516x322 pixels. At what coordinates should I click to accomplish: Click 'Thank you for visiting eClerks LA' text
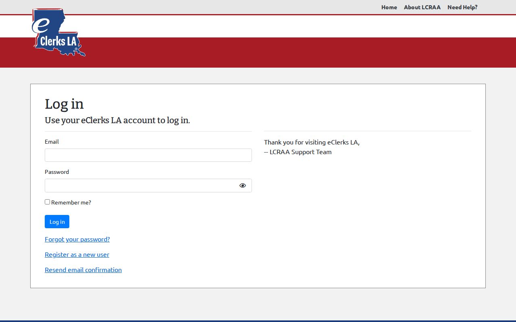[312, 142]
